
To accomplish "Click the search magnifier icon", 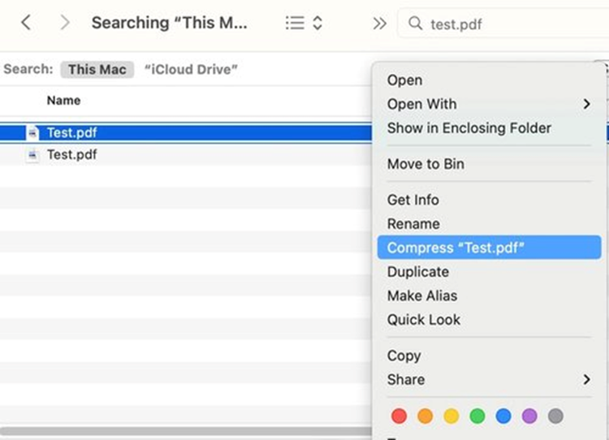I will [416, 24].
